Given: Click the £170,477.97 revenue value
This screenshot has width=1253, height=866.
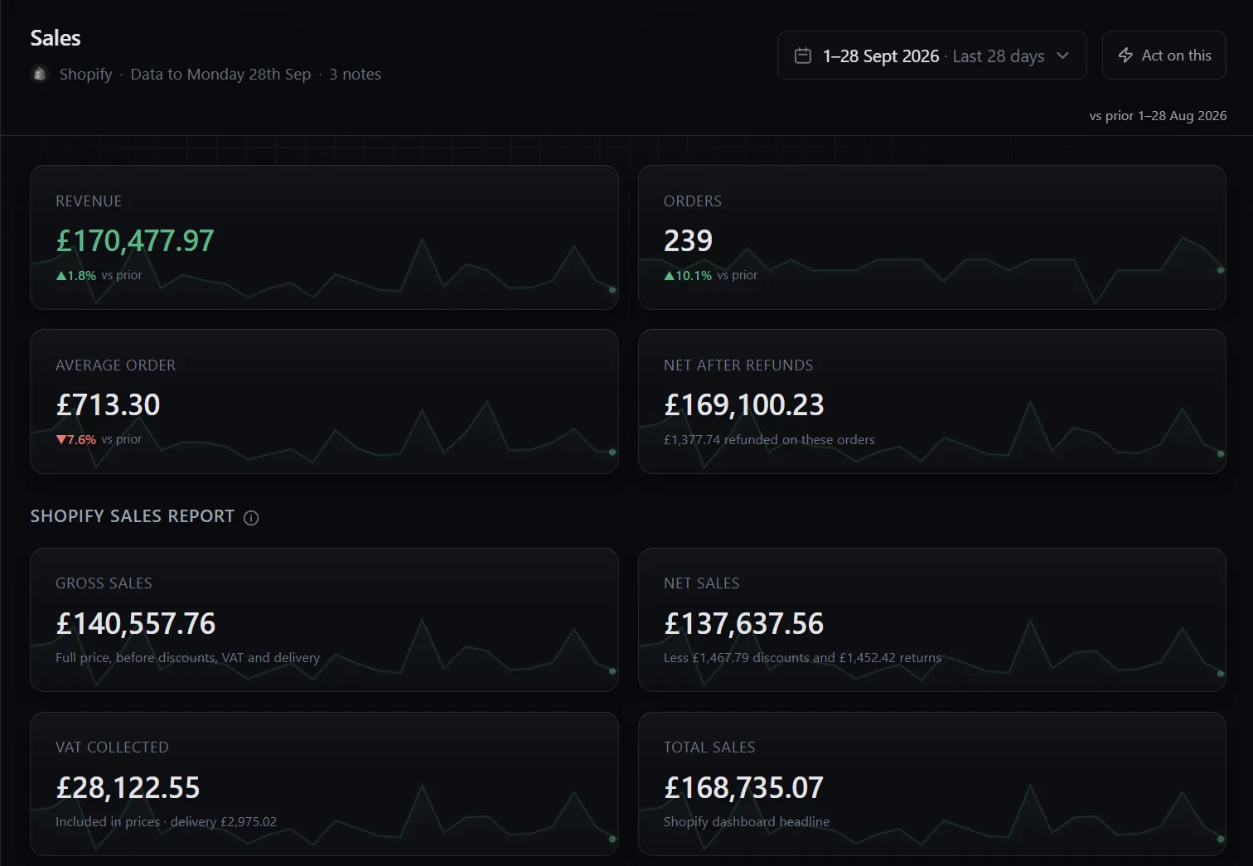Looking at the screenshot, I should pyautogui.click(x=135, y=241).
